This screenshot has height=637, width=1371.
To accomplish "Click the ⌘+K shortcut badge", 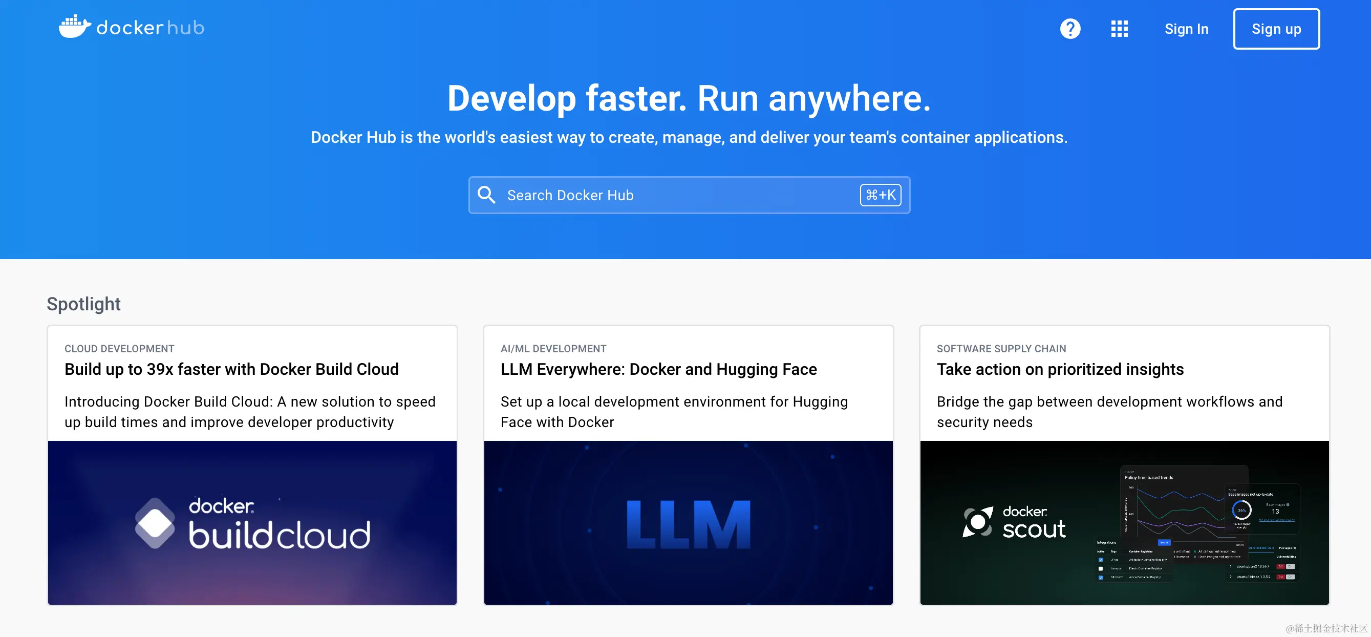I will tap(880, 195).
